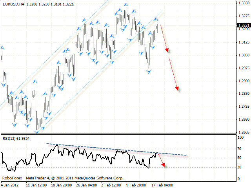Select the fractal at the chart's far left edge

[x=3, y=47]
